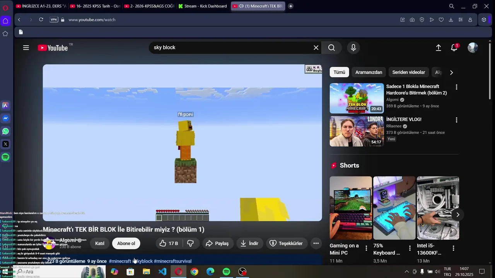Open Google Chrome from taskbar
Viewport: 495px width, 278px height.
click(194, 272)
